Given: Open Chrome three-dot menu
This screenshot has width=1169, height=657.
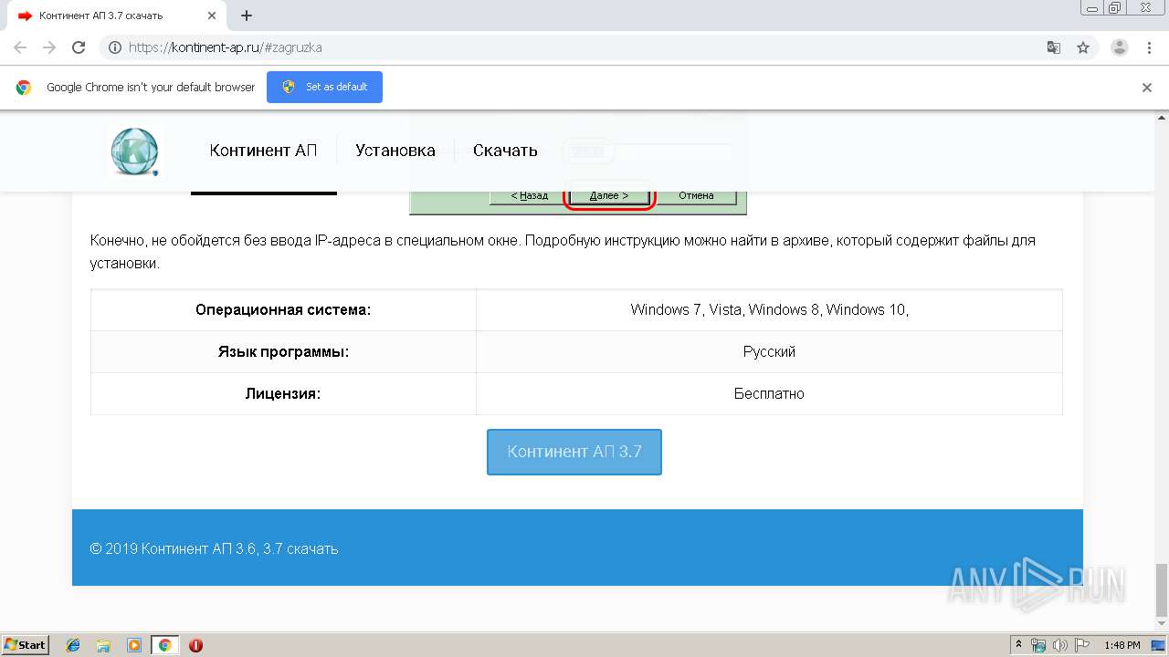Looking at the screenshot, I should coord(1149,47).
